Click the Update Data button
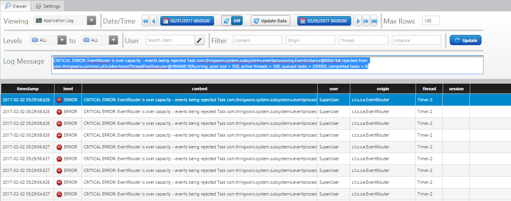Image resolution: width=511 pixels, height=201 pixels. pyautogui.click(x=271, y=21)
